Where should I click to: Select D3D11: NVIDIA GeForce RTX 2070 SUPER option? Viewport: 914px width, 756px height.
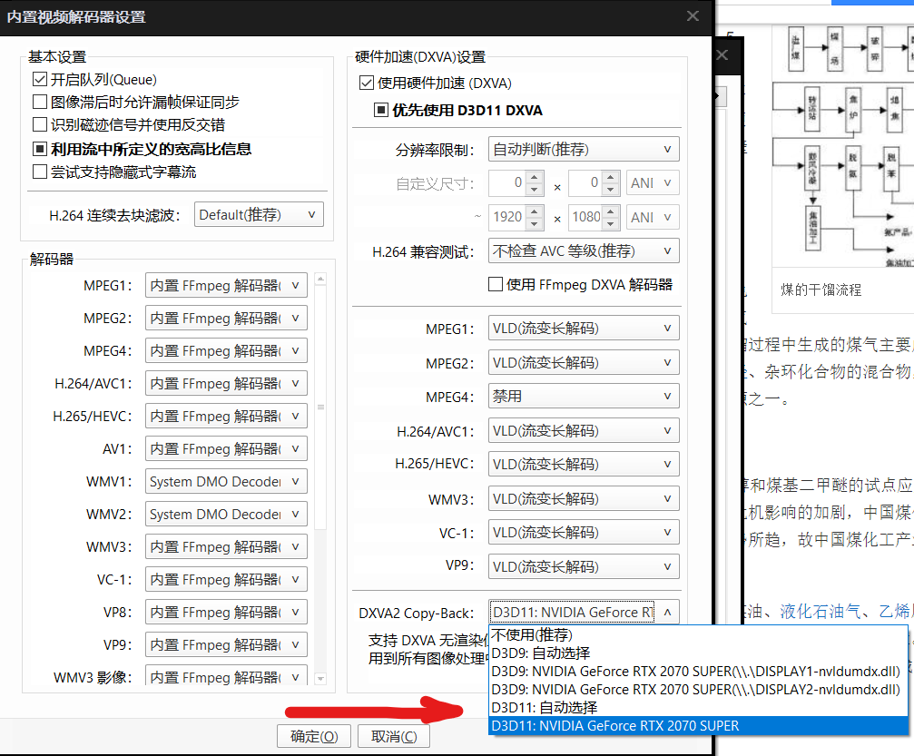point(698,726)
